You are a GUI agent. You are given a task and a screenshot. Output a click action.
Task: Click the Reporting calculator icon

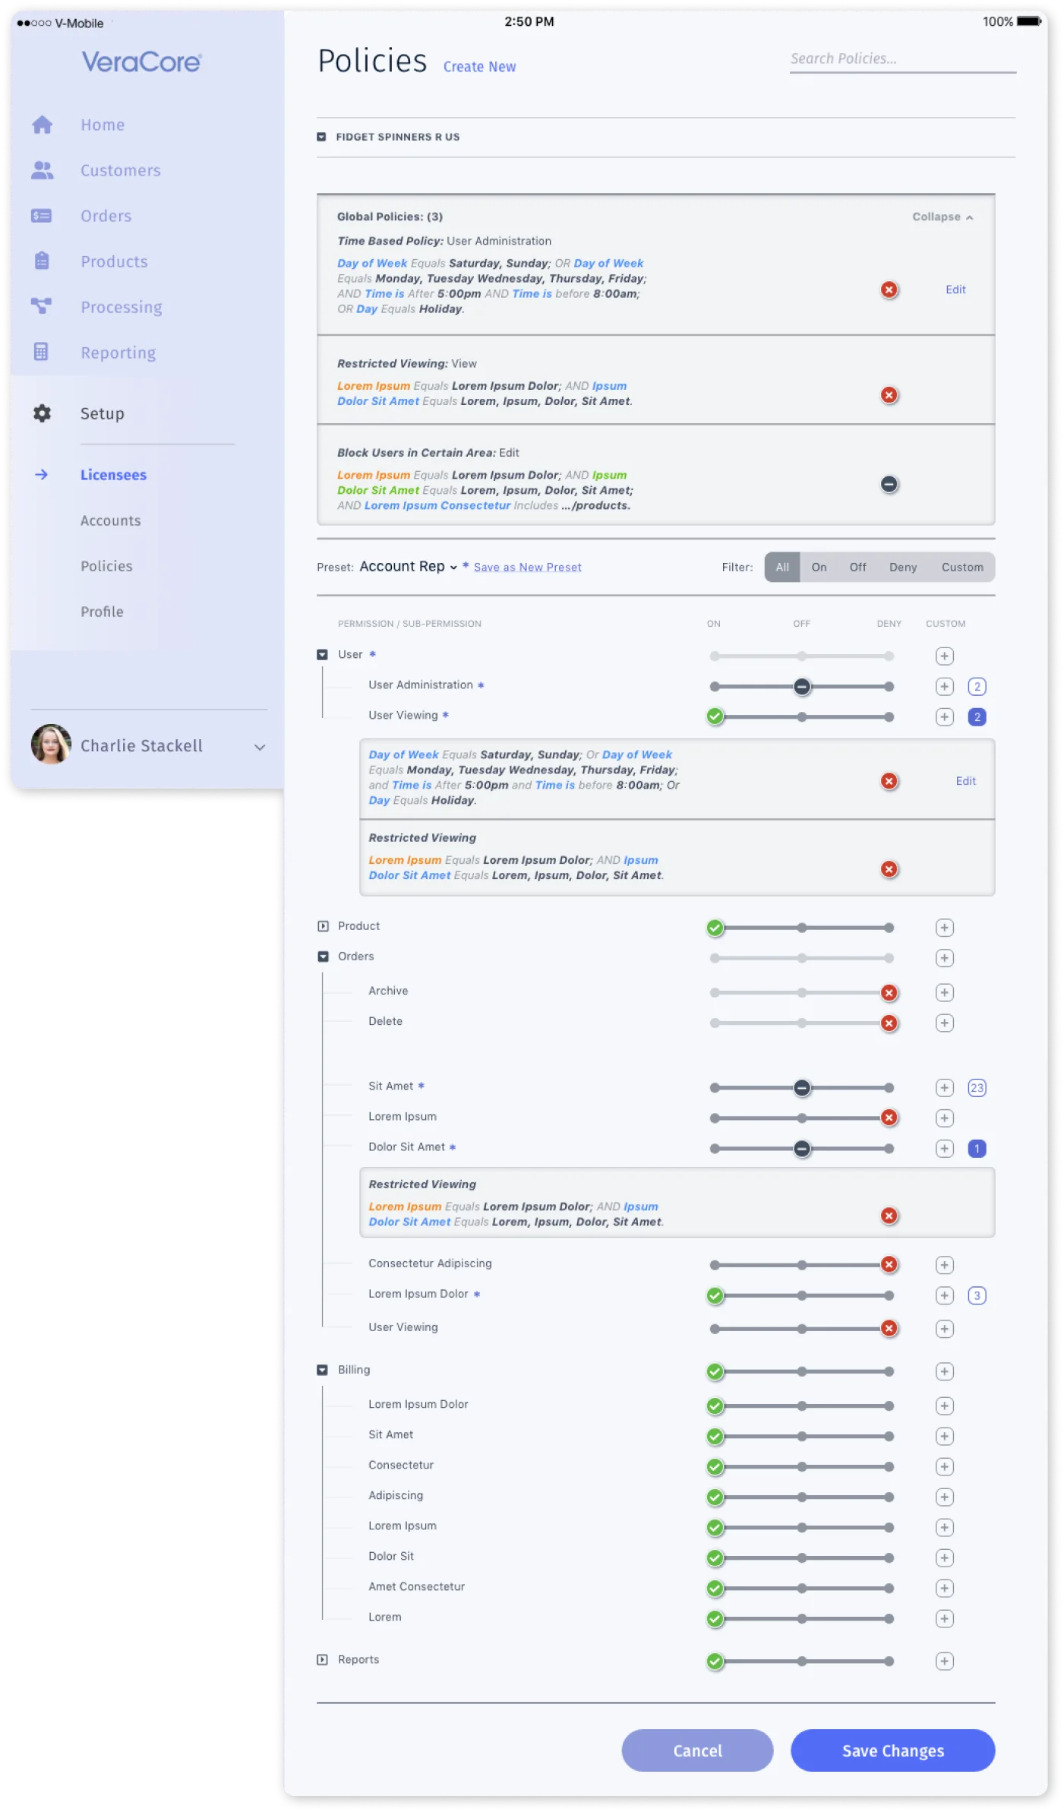click(41, 352)
